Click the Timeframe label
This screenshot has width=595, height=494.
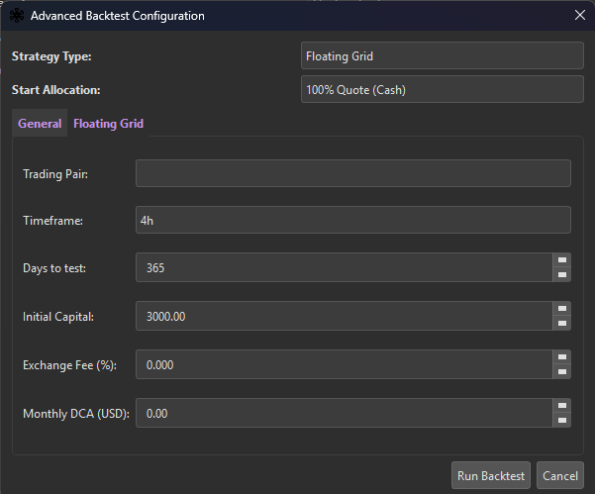[x=53, y=221]
